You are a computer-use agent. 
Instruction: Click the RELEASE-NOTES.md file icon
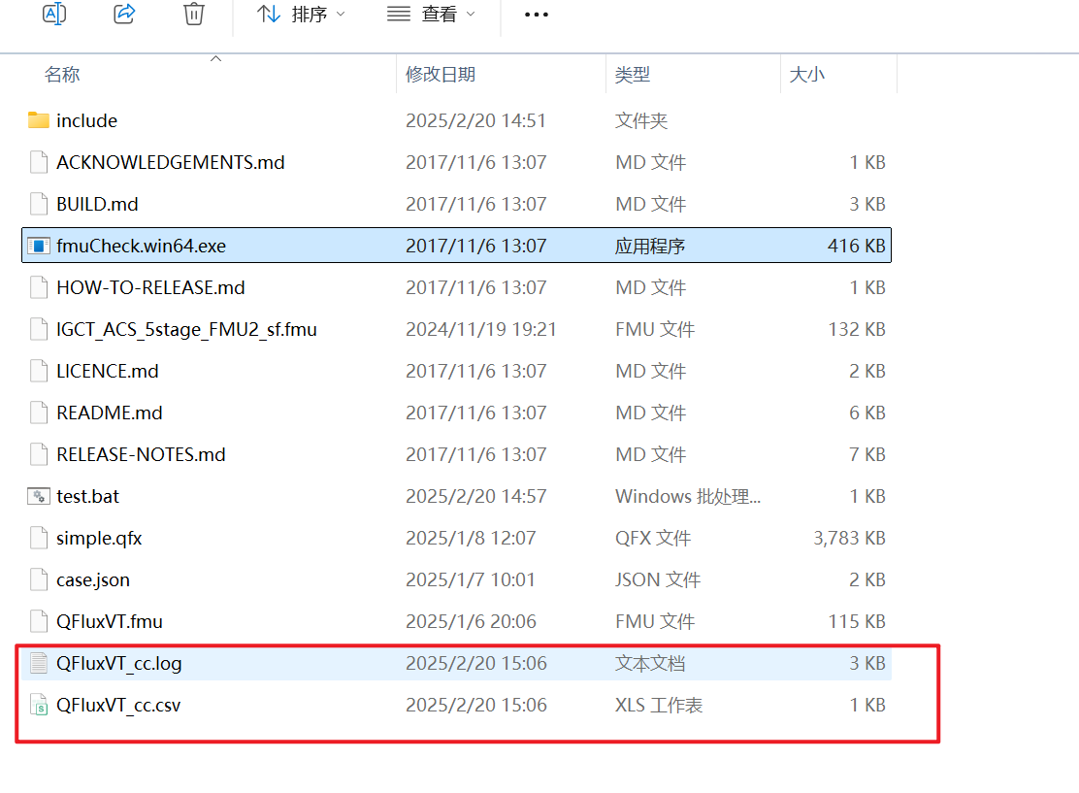pyautogui.click(x=39, y=455)
